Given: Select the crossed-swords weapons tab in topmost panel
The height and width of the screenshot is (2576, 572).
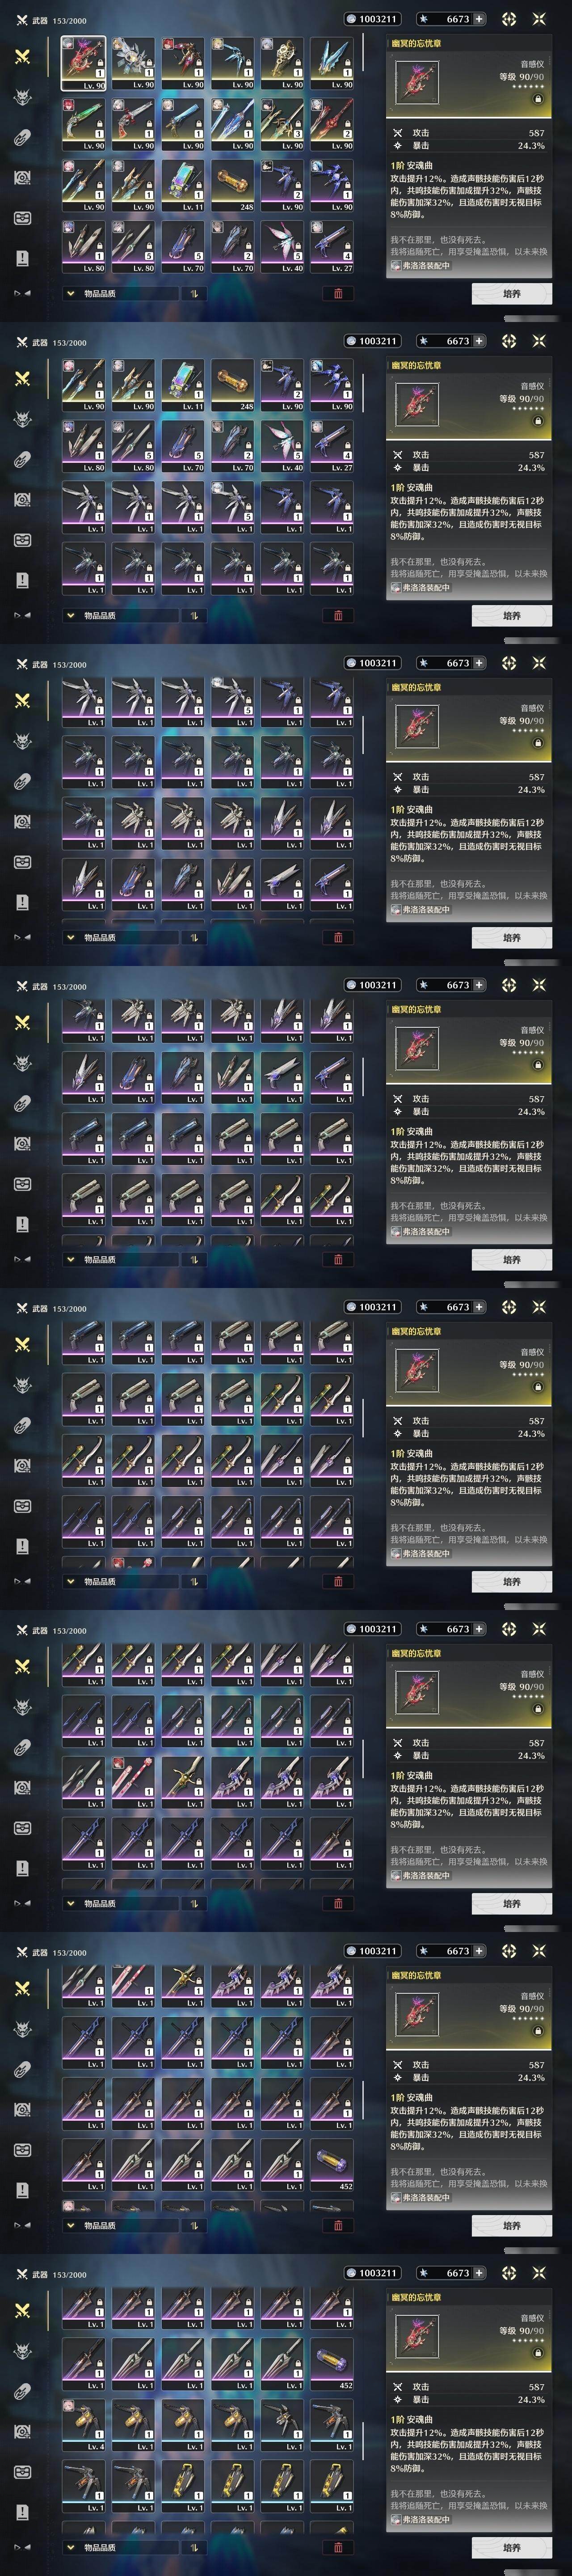Looking at the screenshot, I should (22, 56).
